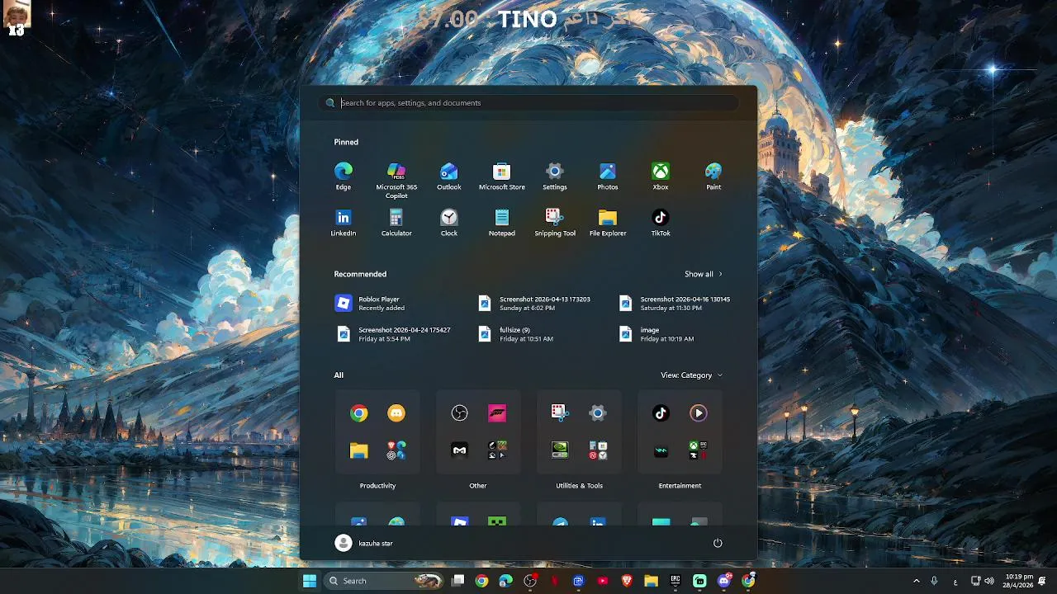The image size is (1057, 594).
Task: Click the microphone icon in system tray
Action: 934,582
